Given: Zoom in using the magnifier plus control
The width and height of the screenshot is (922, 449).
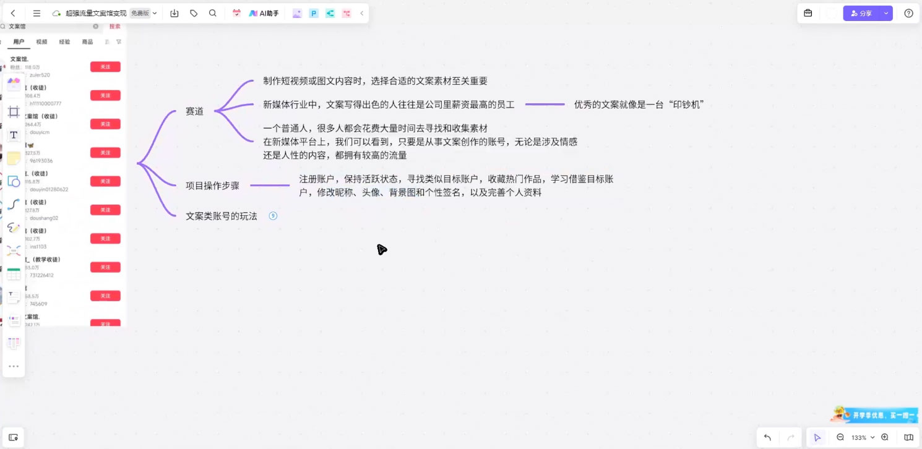Looking at the screenshot, I should point(884,437).
